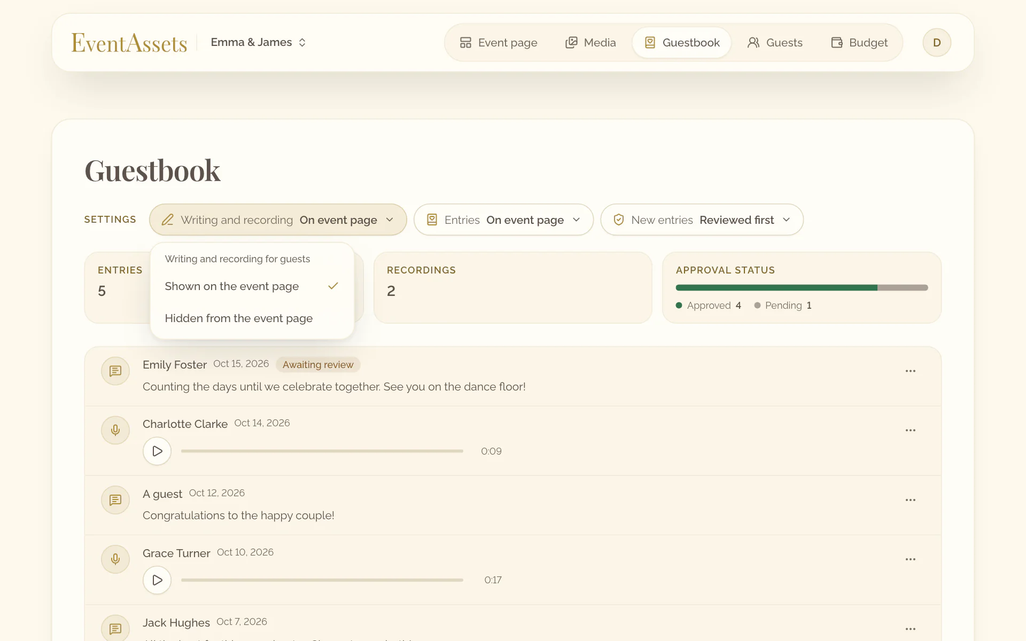
Task: Click the Approved 4 legend
Action: pos(709,306)
